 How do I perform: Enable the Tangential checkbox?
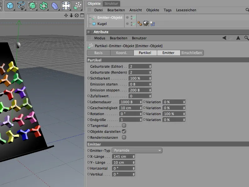[x=124, y=126]
